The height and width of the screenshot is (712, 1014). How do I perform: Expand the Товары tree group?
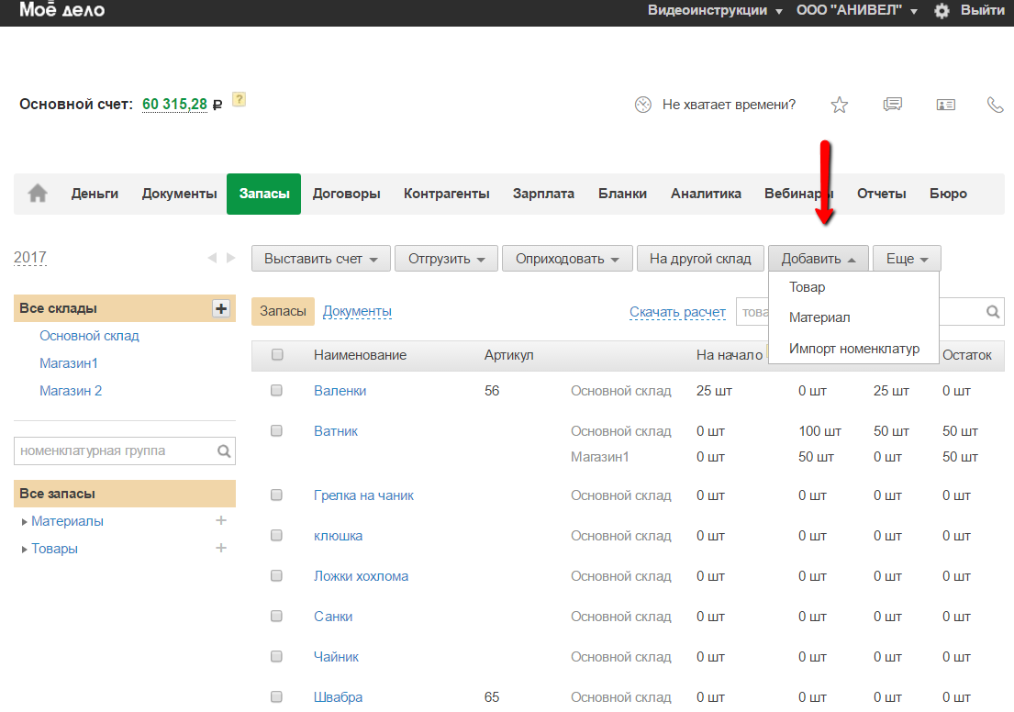coord(25,550)
